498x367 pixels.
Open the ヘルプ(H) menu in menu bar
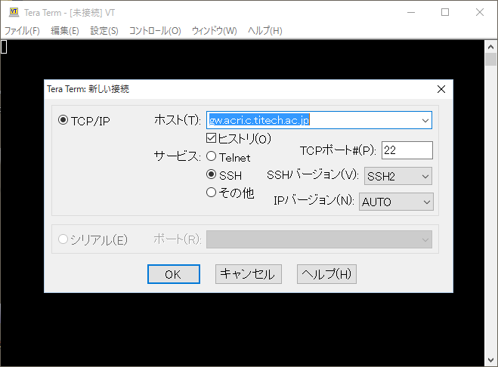(265, 31)
